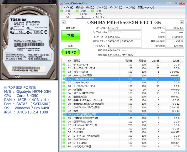The image size is (187, 152).
Task: Click the green status icon of row F0
Action: point(64,146)
